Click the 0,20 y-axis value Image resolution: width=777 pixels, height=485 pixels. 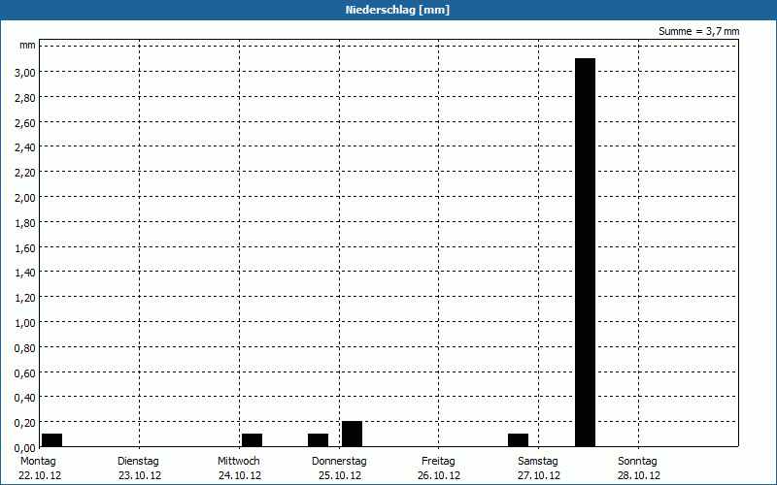25,423
